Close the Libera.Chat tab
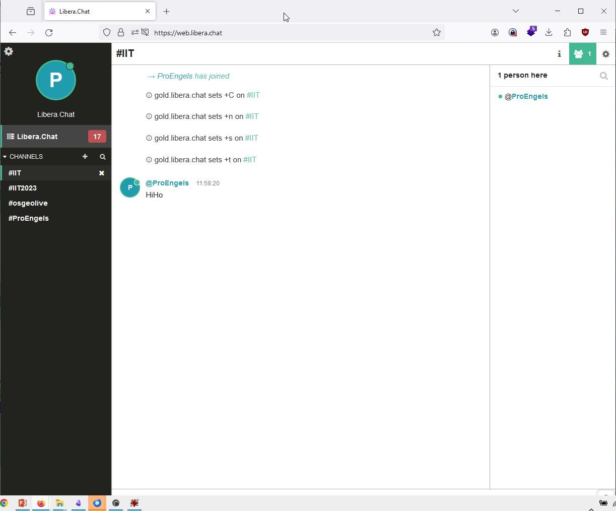The image size is (616, 511). [x=148, y=11]
